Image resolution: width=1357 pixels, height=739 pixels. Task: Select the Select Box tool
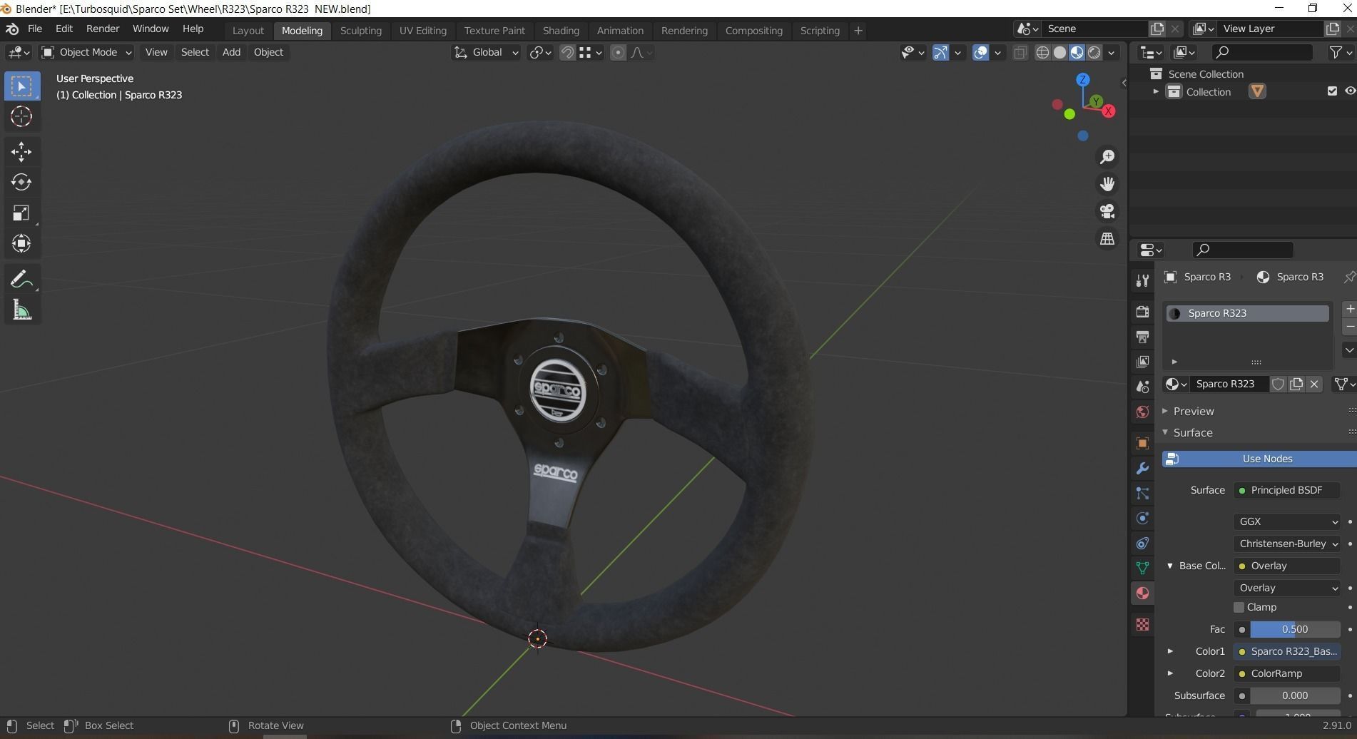21,86
